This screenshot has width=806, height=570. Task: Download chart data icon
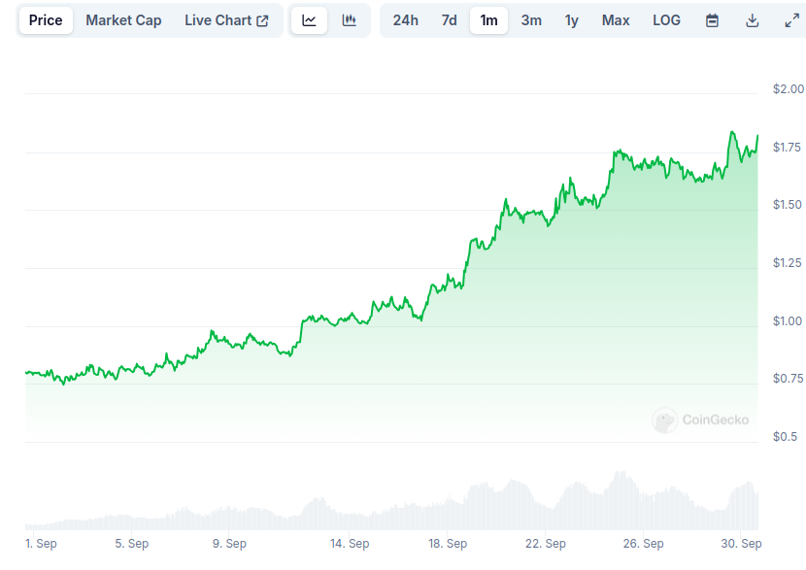click(x=752, y=20)
